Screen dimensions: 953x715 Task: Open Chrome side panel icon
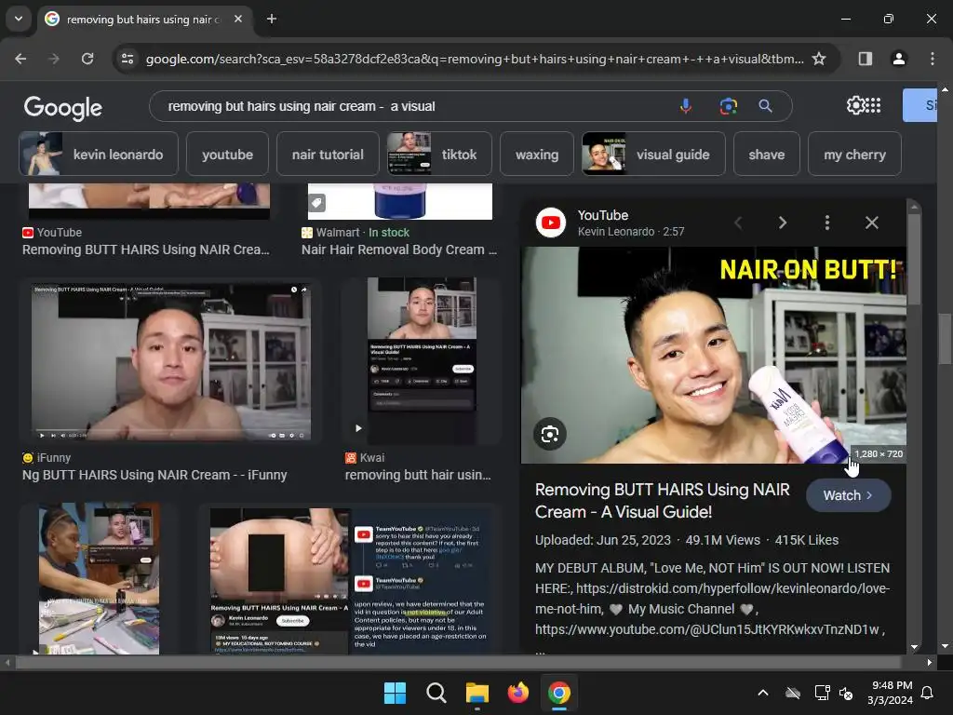click(x=865, y=59)
